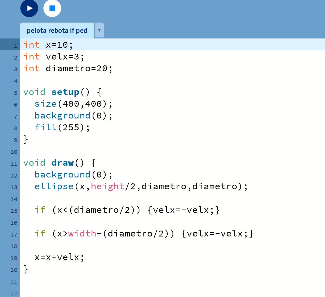
Task: Click the 'ellipse' function call
Action: tap(54, 186)
